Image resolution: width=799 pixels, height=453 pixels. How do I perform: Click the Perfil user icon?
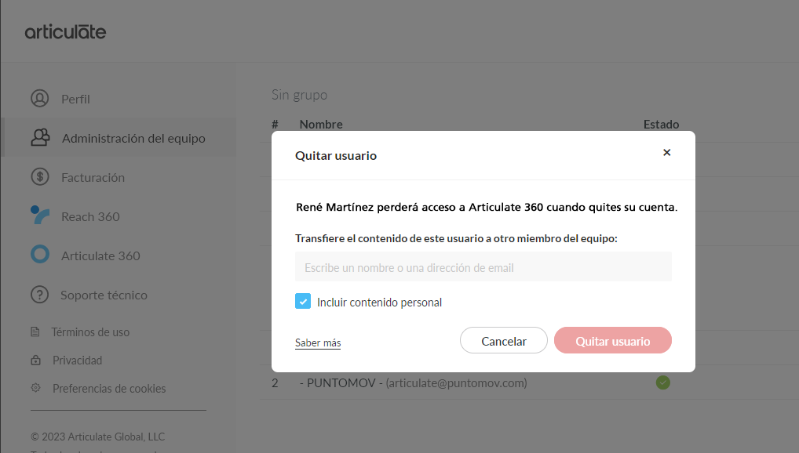40,98
